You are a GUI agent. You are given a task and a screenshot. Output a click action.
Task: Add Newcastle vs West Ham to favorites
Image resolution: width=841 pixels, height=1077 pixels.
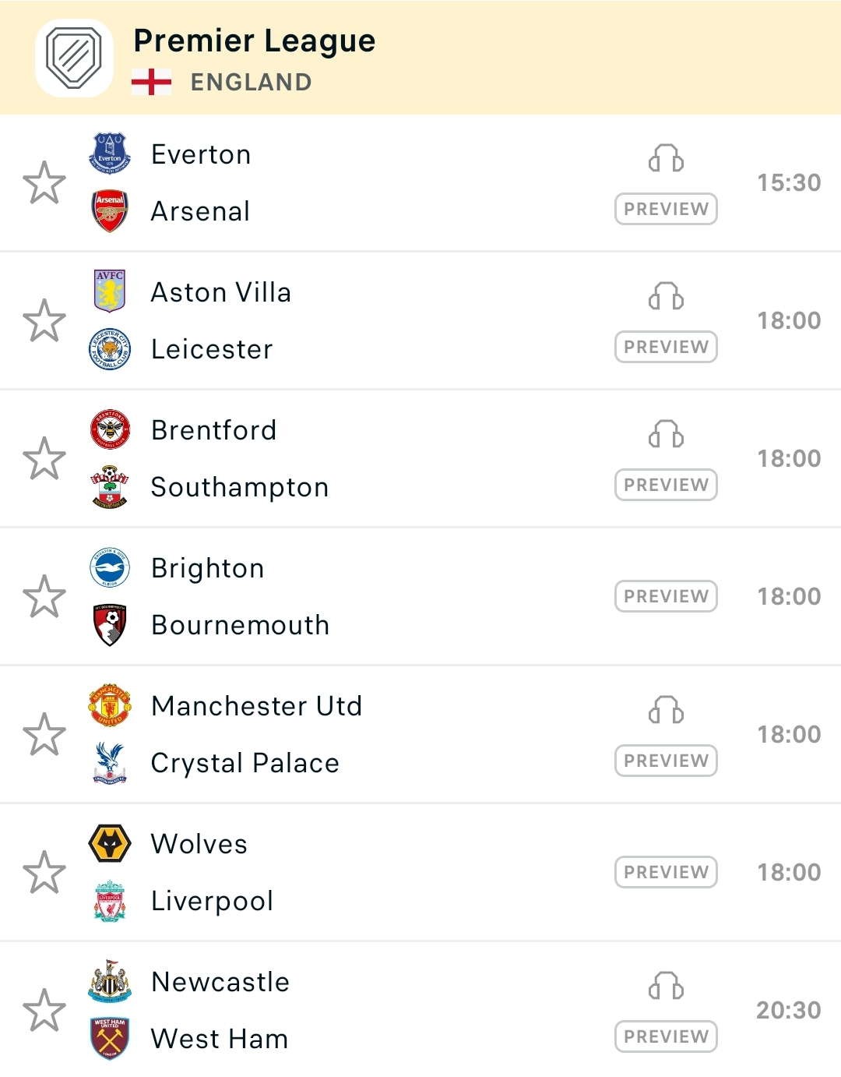pos(44,1010)
